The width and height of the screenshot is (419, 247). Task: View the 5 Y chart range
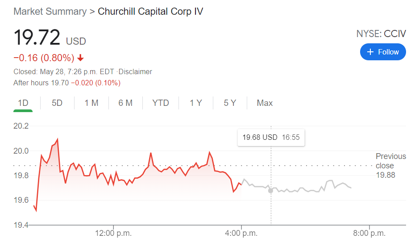(x=230, y=103)
